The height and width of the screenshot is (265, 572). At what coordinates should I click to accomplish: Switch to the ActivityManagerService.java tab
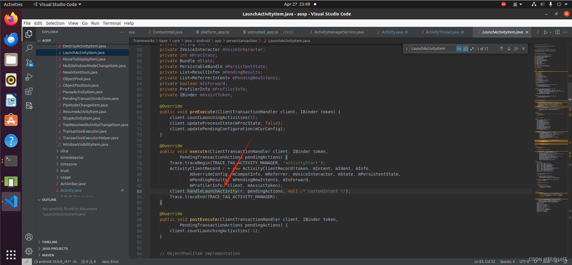[339, 32]
